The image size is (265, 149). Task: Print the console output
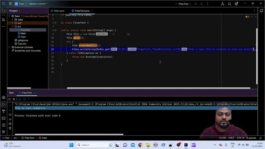click(x=10, y=124)
